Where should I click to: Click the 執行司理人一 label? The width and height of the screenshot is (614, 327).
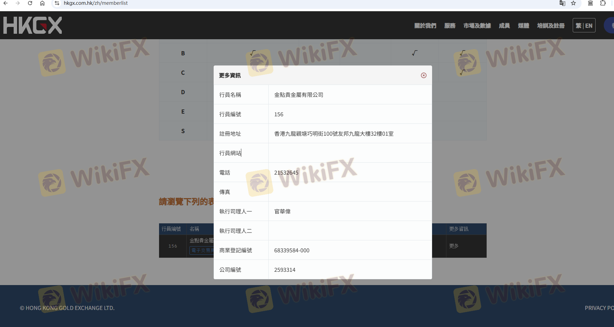coord(235,211)
